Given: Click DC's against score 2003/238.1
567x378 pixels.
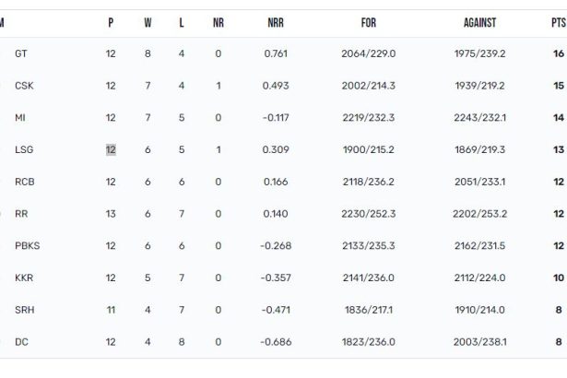Looking at the screenshot, I should coord(479,342).
